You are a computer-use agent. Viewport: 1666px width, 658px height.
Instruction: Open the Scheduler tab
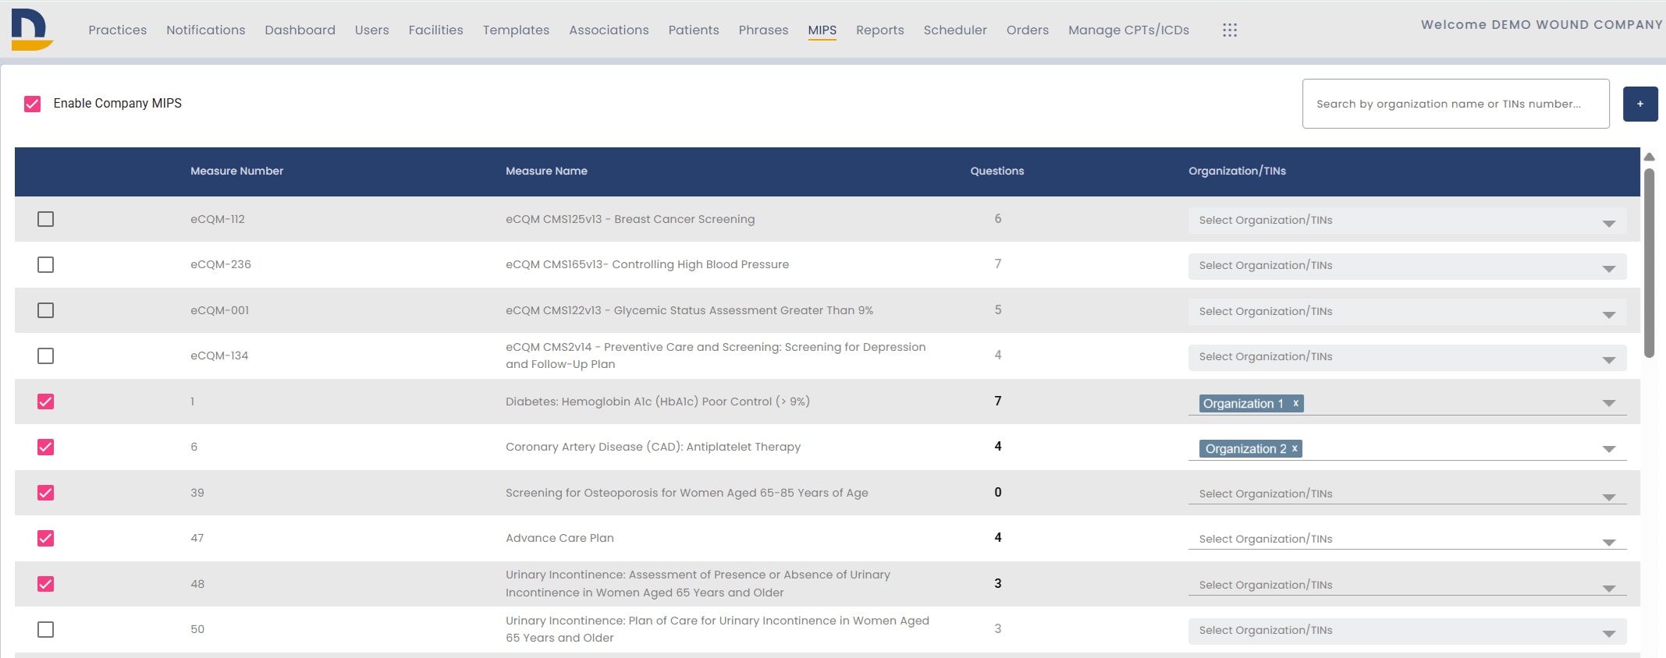(955, 30)
